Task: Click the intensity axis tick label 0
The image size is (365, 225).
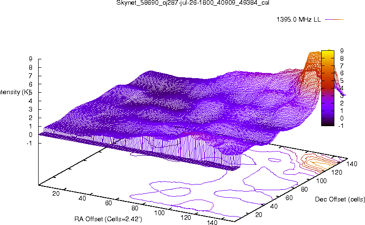Action: point(31,135)
